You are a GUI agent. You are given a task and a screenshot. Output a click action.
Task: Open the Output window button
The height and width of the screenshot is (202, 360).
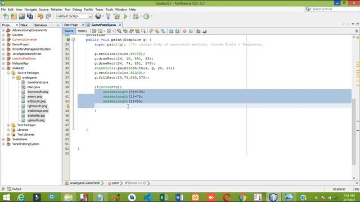[14, 189]
